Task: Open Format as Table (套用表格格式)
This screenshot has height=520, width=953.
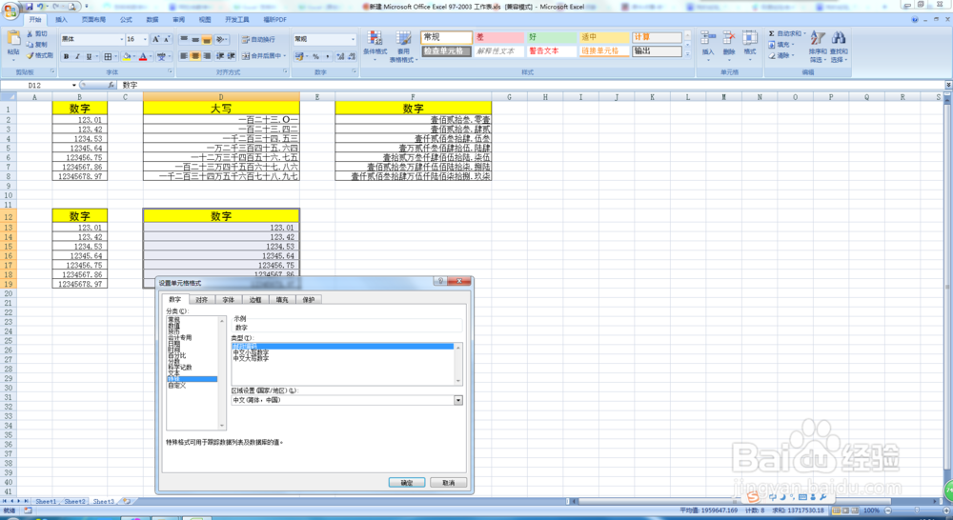Action: pyautogui.click(x=403, y=47)
